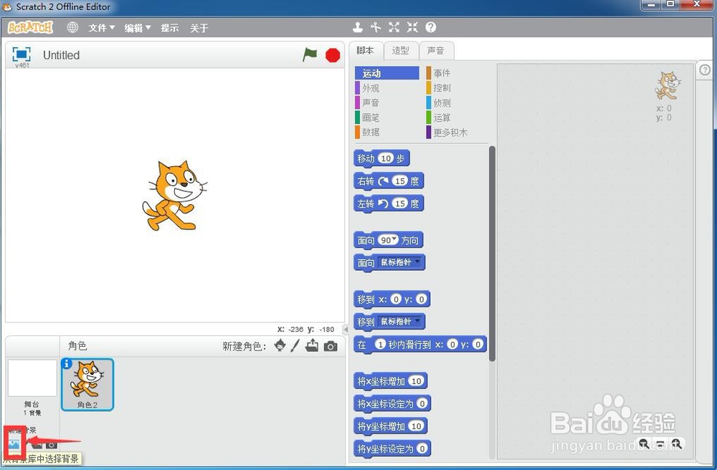Click the green flag to run project
The height and width of the screenshot is (470, 717).
[x=310, y=54]
